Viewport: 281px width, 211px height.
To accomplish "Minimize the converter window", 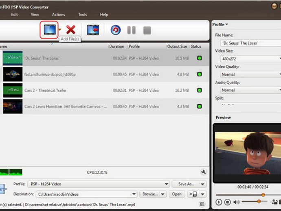I will (274, 6).
